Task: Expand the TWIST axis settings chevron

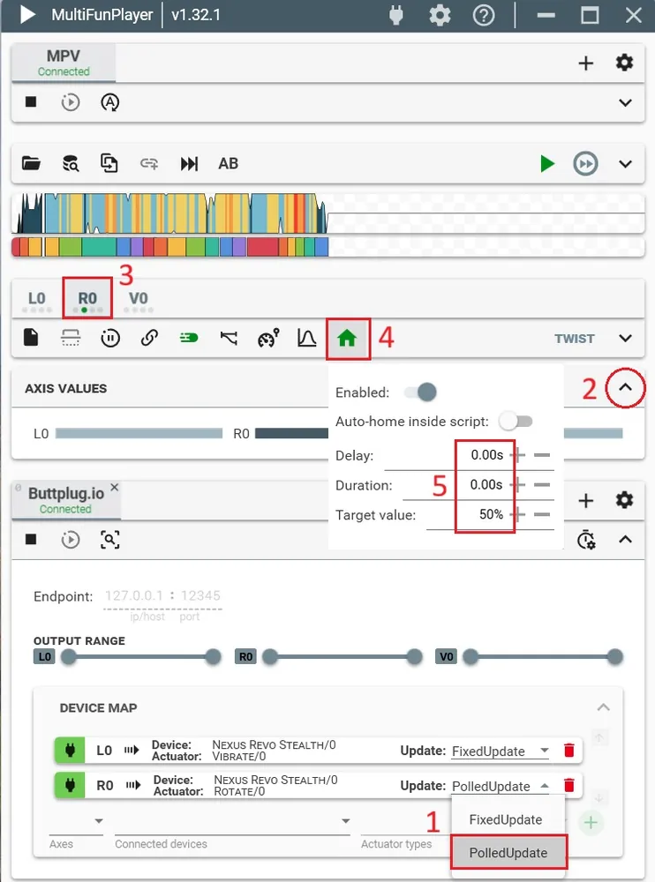Action: pyautogui.click(x=625, y=339)
